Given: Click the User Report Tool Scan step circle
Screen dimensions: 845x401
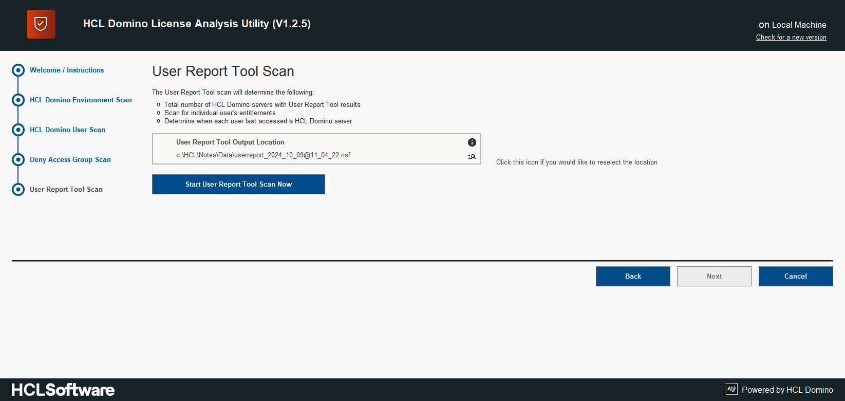Looking at the screenshot, I should (x=18, y=189).
